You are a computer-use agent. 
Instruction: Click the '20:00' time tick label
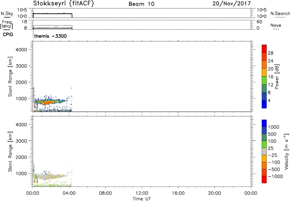214,193
